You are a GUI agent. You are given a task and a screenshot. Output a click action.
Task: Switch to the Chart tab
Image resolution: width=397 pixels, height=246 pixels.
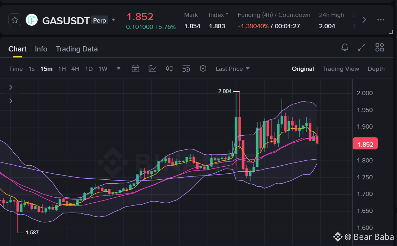point(18,49)
